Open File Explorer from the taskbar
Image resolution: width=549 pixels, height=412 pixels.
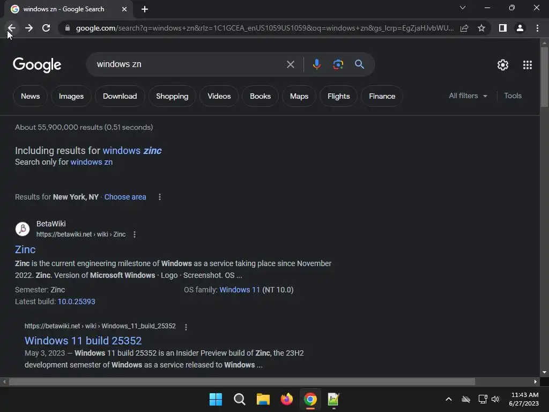263,399
